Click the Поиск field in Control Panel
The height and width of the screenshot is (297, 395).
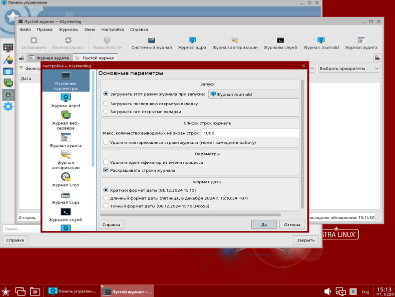(22, 229)
